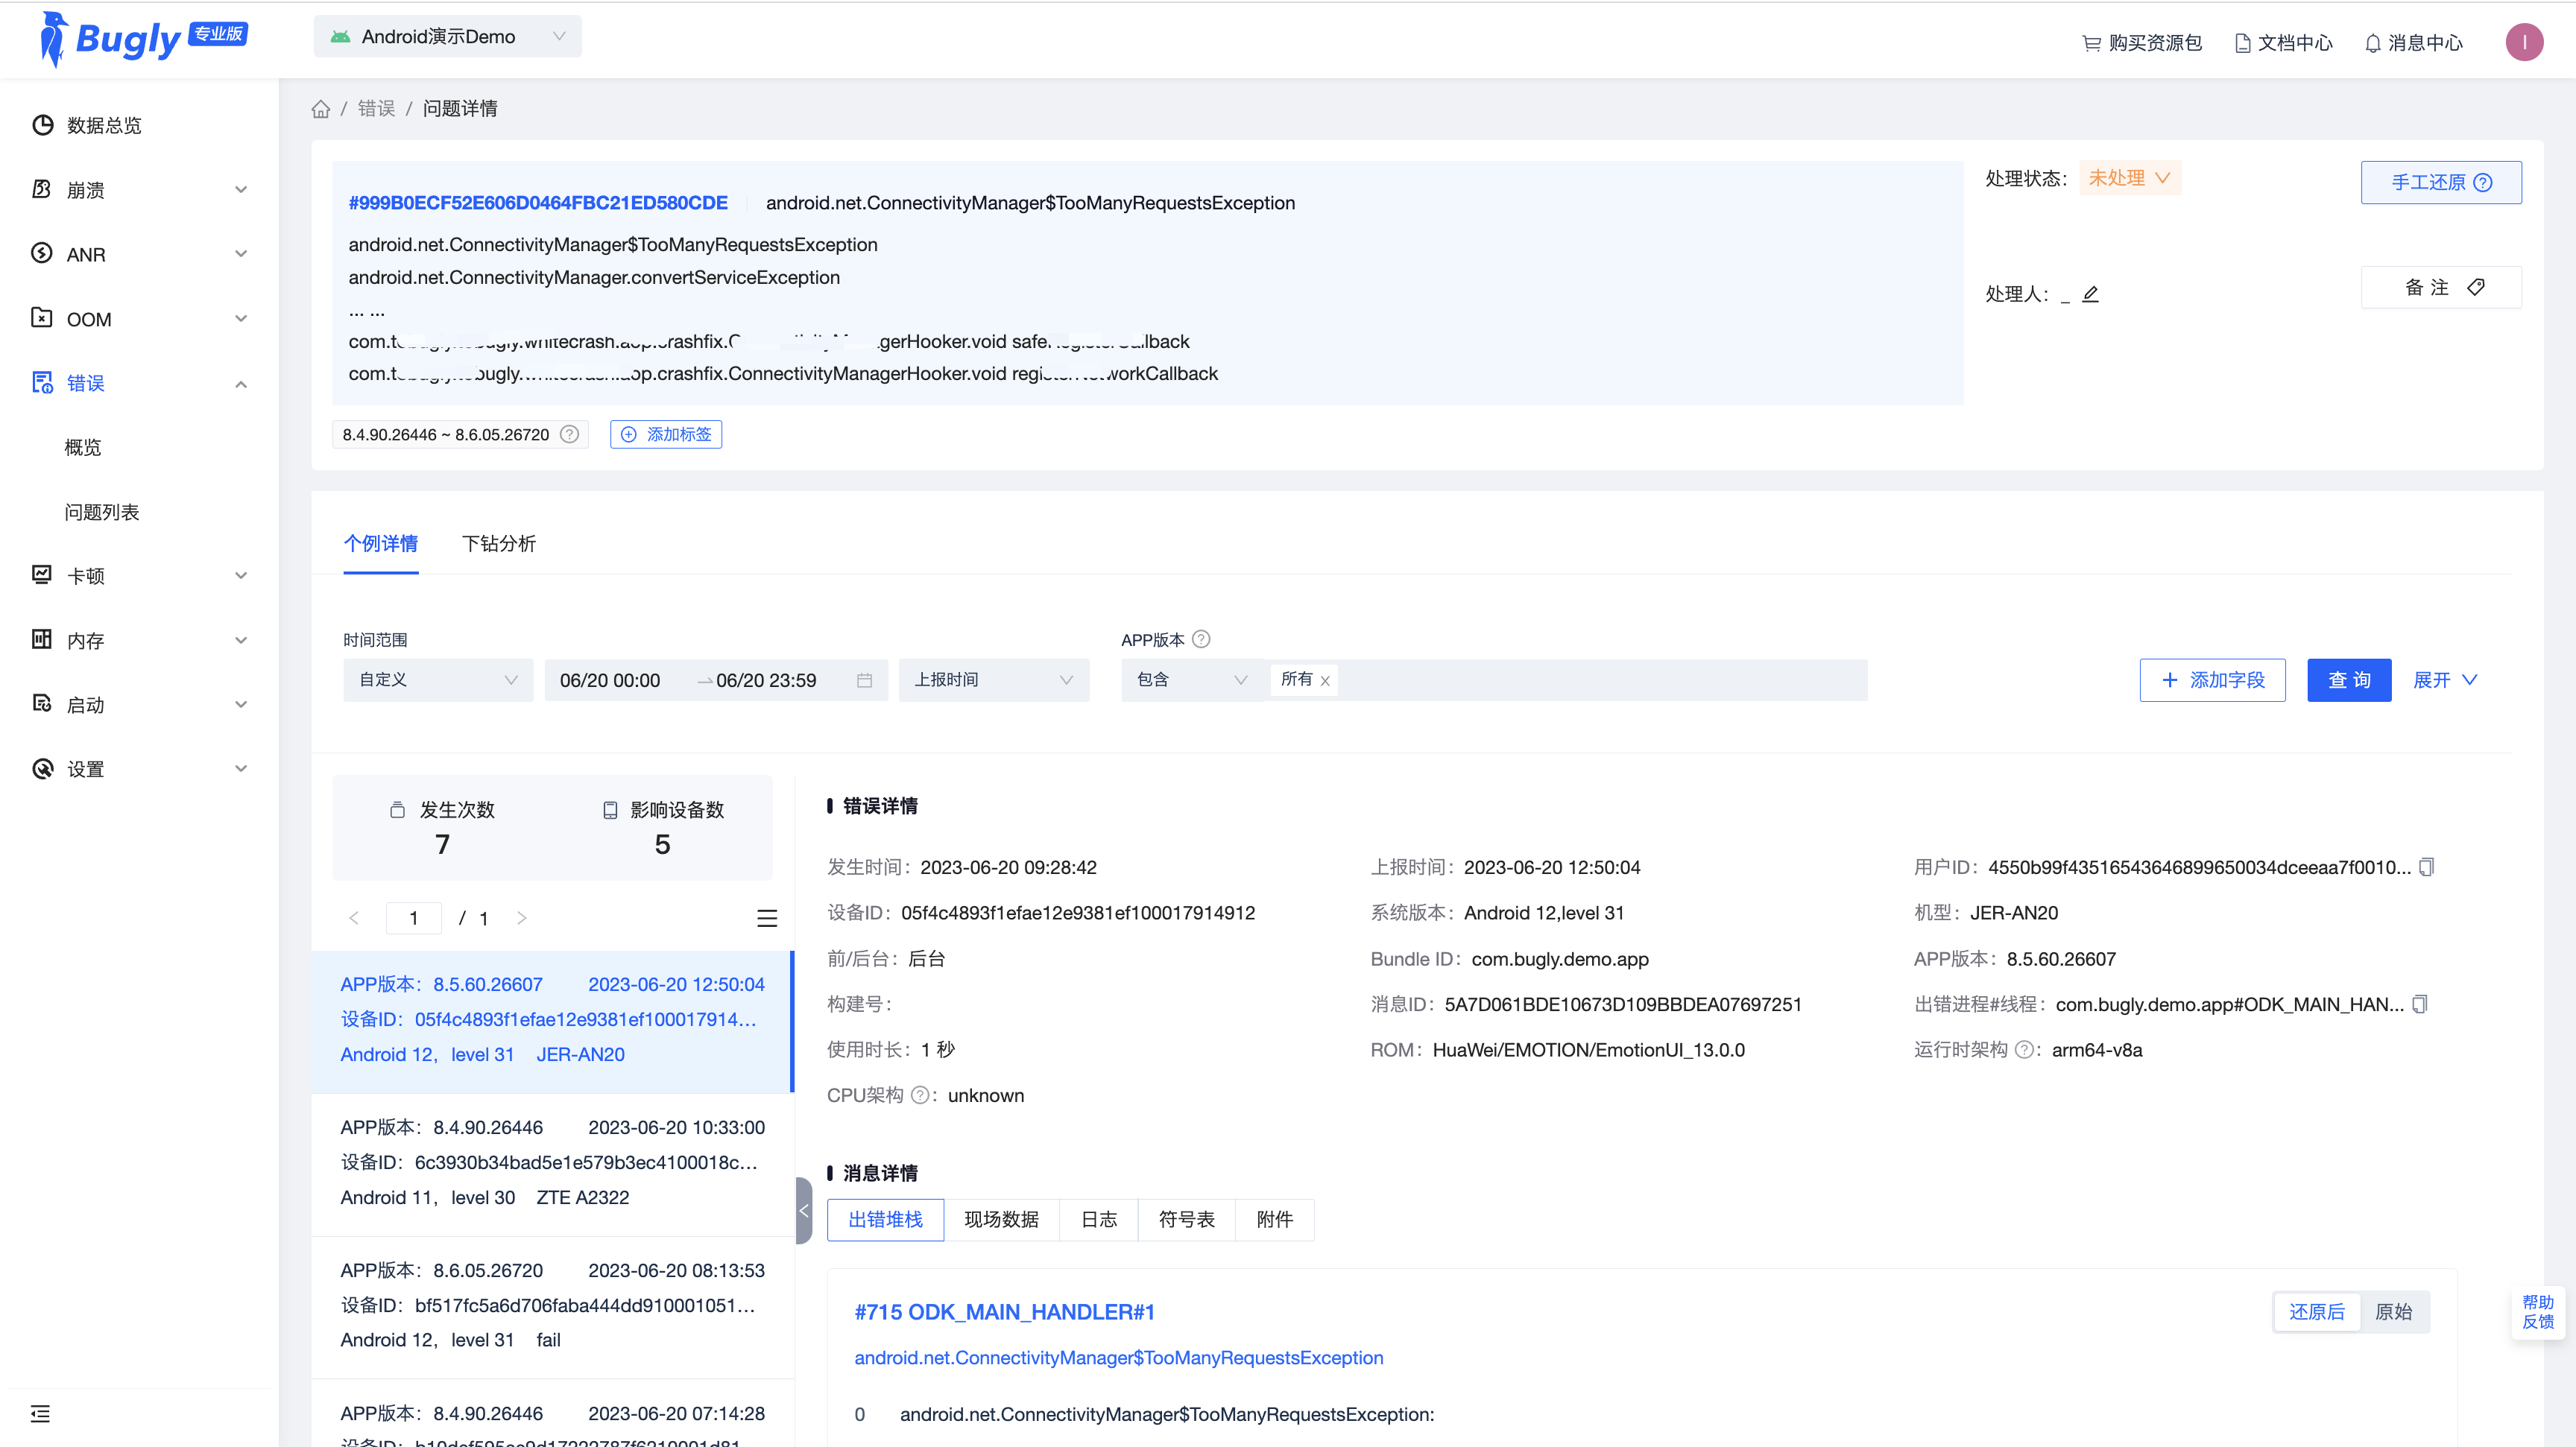Go to the previous page of cases
The image size is (2576, 1447).
354,917
